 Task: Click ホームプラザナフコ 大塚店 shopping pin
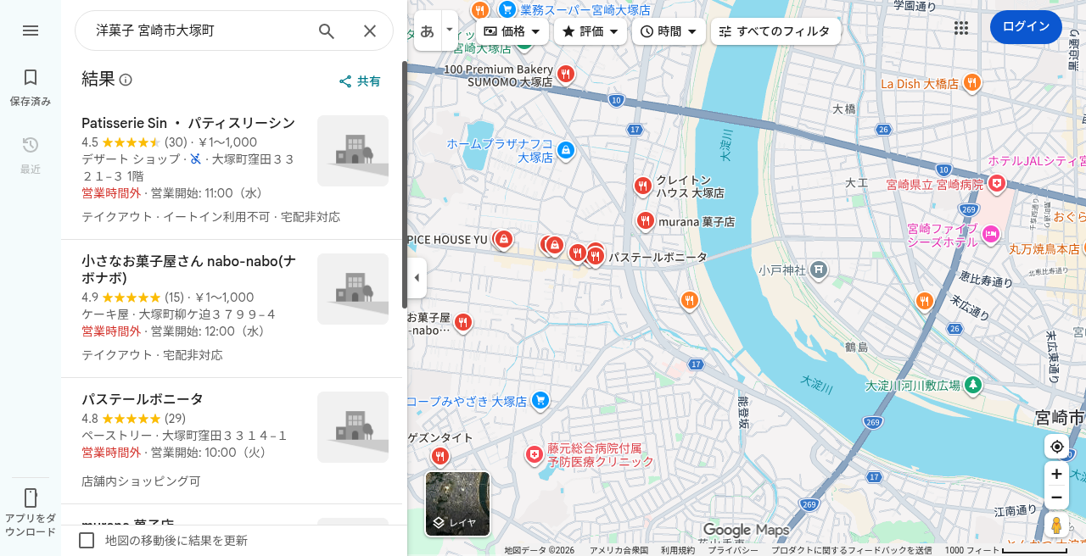567,151
